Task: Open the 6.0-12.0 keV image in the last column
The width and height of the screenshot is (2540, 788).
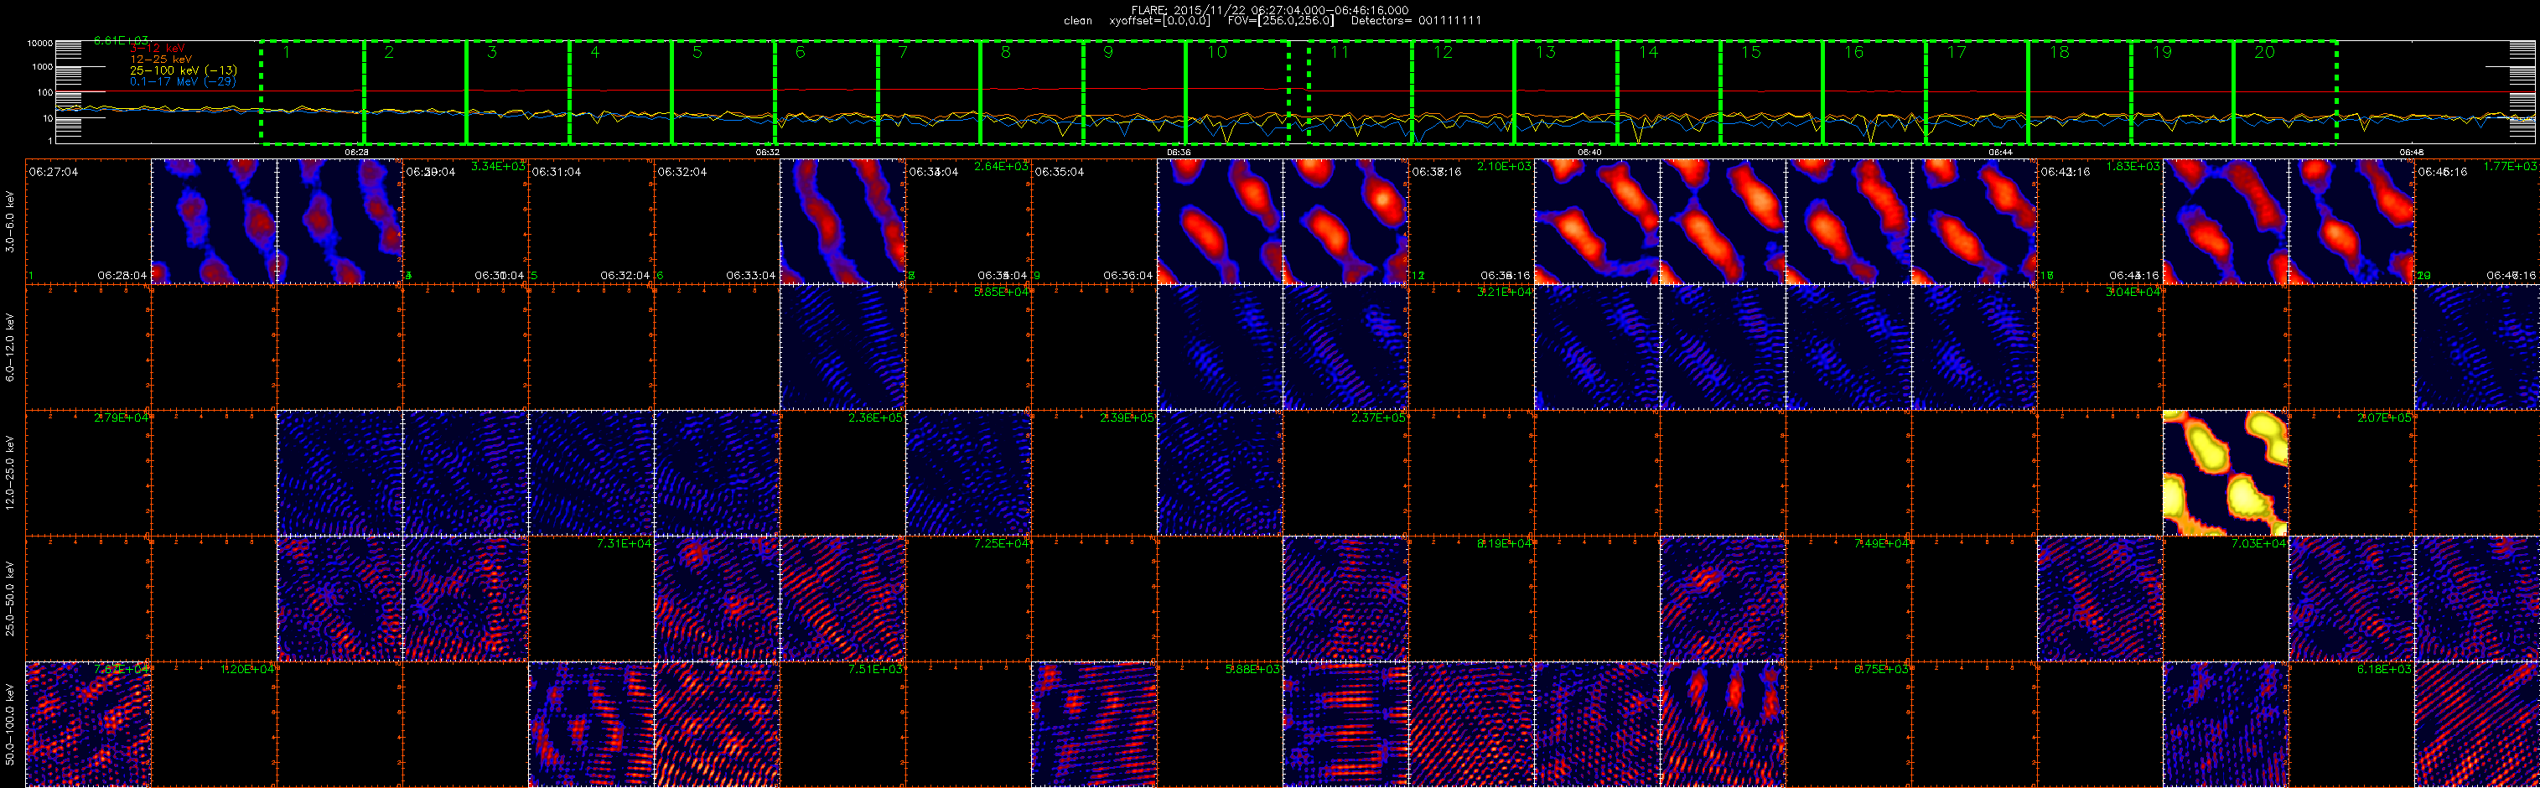Action: [x=2477, y=347]
